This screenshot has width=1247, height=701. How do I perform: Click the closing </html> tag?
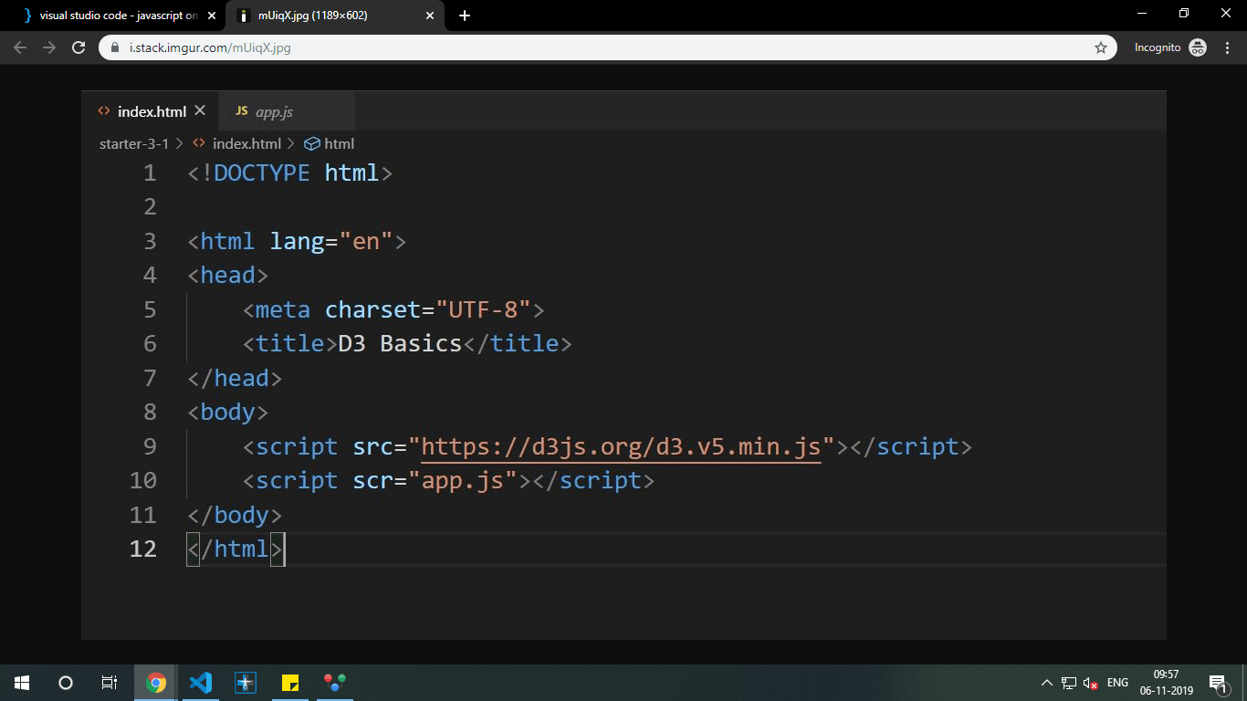(236, 549)
